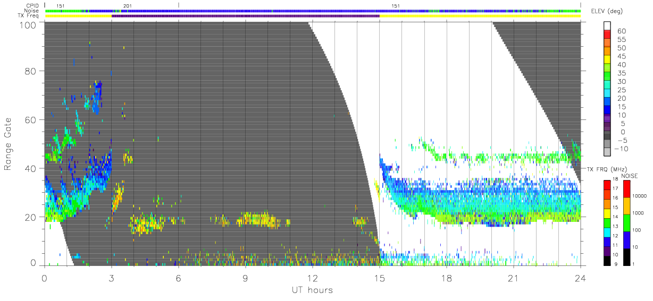Click the 'Noise' row label at top

pos(32,11)
